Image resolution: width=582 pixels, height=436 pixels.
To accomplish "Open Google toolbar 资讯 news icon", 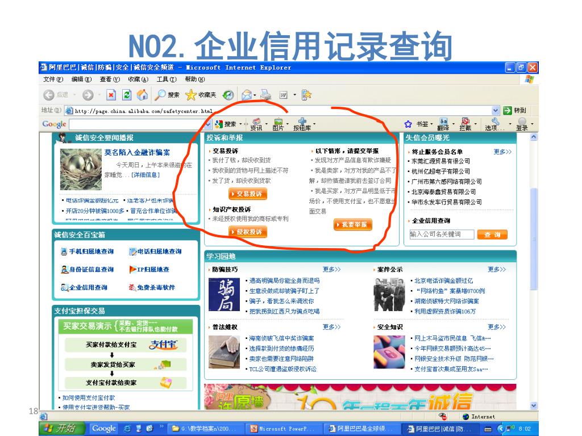I will point(256,124).
